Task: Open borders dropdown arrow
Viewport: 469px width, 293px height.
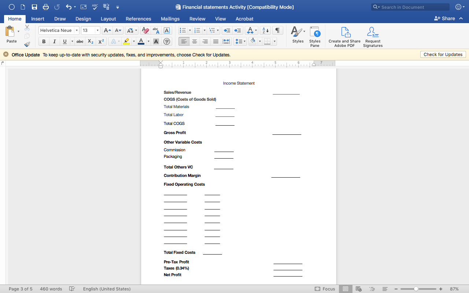Action: (274, 41)
